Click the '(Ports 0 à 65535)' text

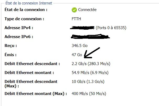[111, 28]
